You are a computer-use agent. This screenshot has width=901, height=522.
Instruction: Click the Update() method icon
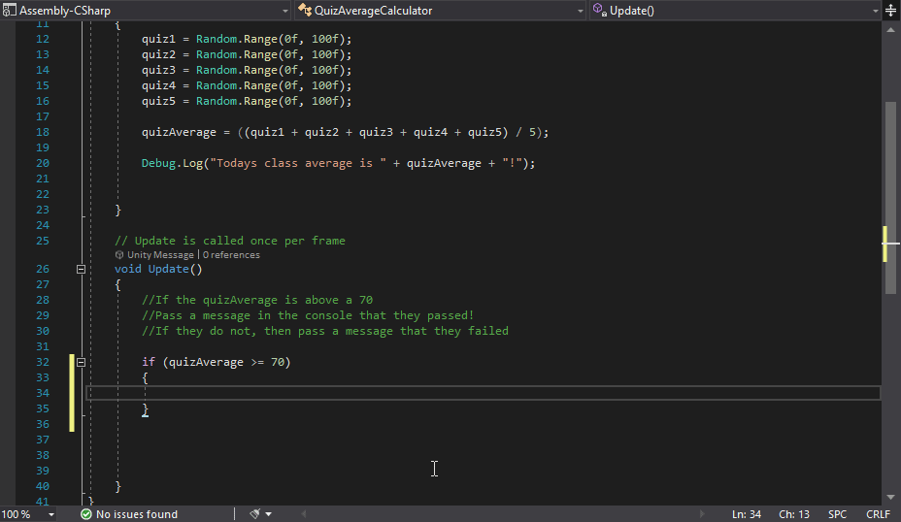tap(599, 10)
